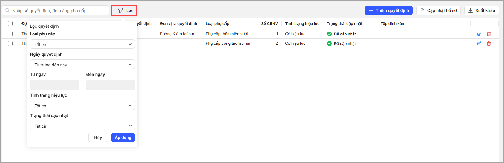
Task: Click the search magnifier icon
Action: tap(7, 10)
